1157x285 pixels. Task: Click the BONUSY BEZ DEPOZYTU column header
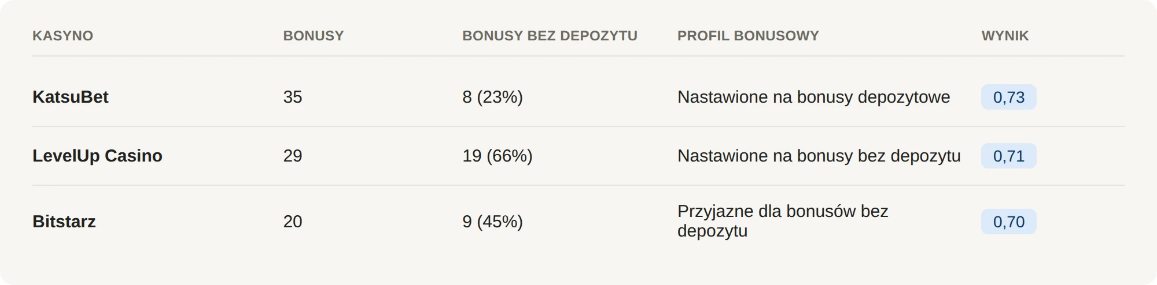pos(550,36)
